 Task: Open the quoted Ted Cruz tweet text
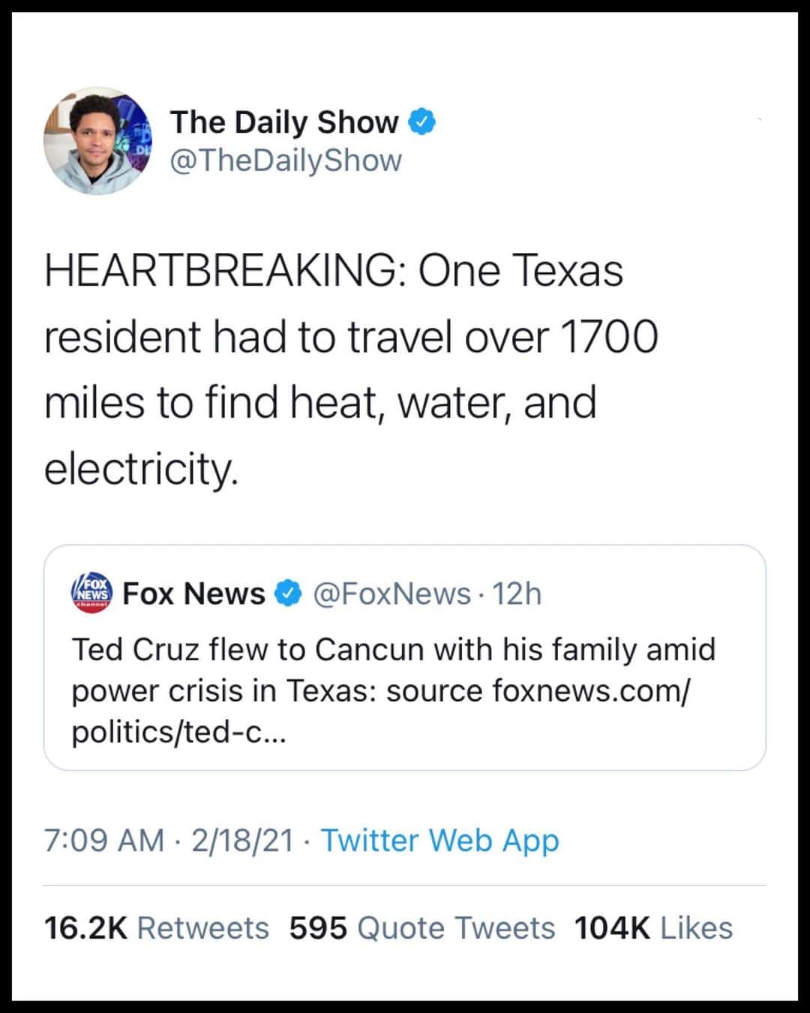393,690
